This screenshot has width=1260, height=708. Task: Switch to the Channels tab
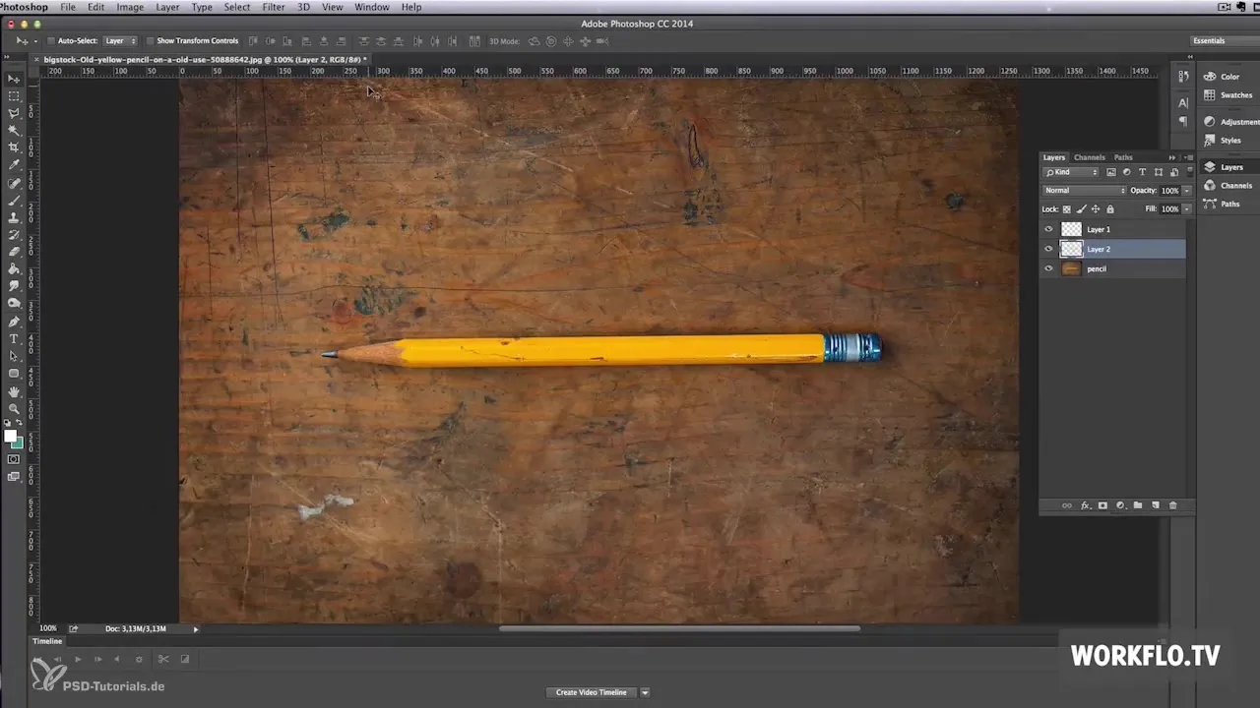(1089, 157)
